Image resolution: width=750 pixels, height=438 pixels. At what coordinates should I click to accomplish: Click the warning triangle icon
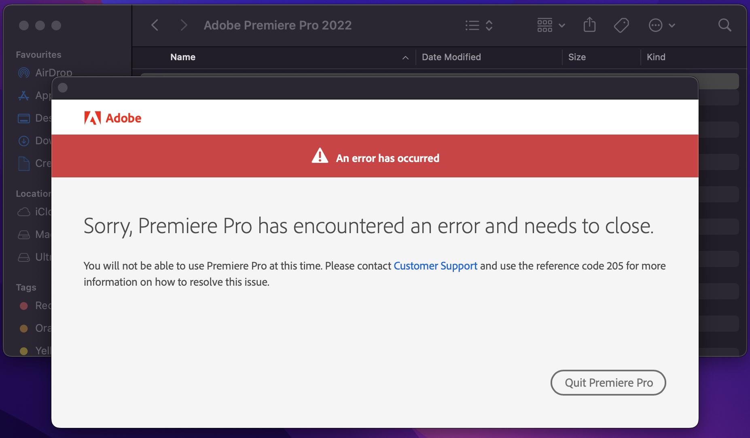tap(320, 156)
